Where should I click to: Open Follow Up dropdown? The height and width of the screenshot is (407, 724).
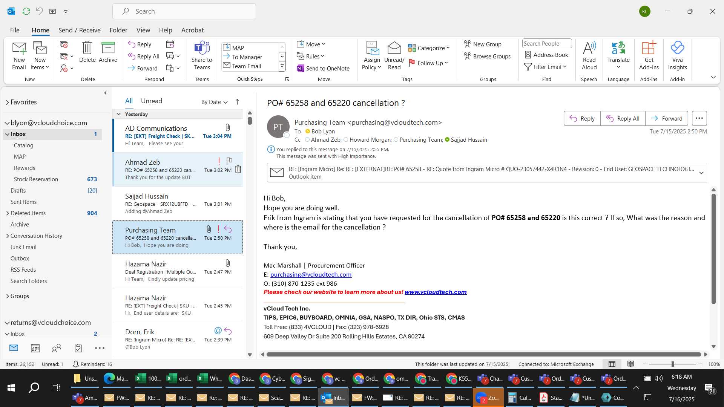[428, 63]
